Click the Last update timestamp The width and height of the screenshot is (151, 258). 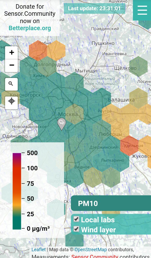tap(94, 8)
